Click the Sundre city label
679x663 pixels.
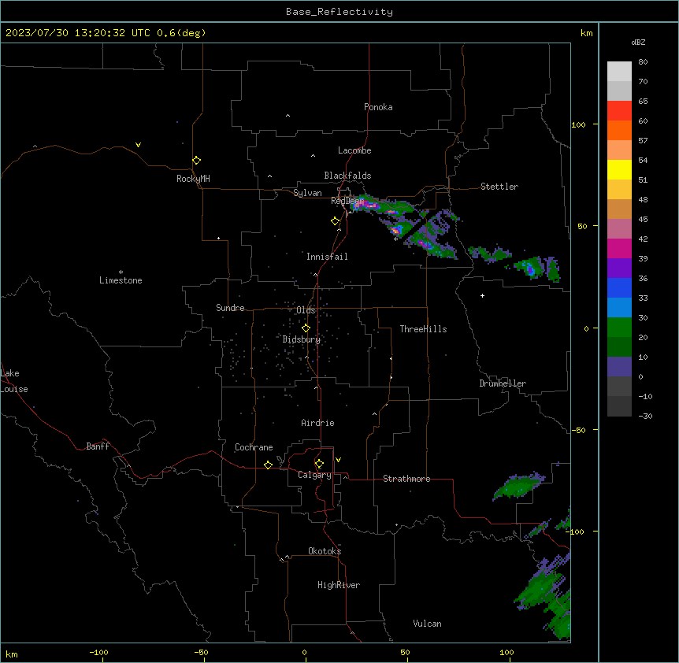click(230, 308)
